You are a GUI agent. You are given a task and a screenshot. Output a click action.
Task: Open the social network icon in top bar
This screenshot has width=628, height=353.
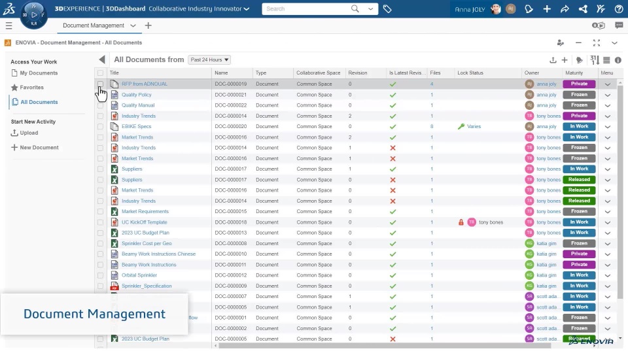coord(583,8)
